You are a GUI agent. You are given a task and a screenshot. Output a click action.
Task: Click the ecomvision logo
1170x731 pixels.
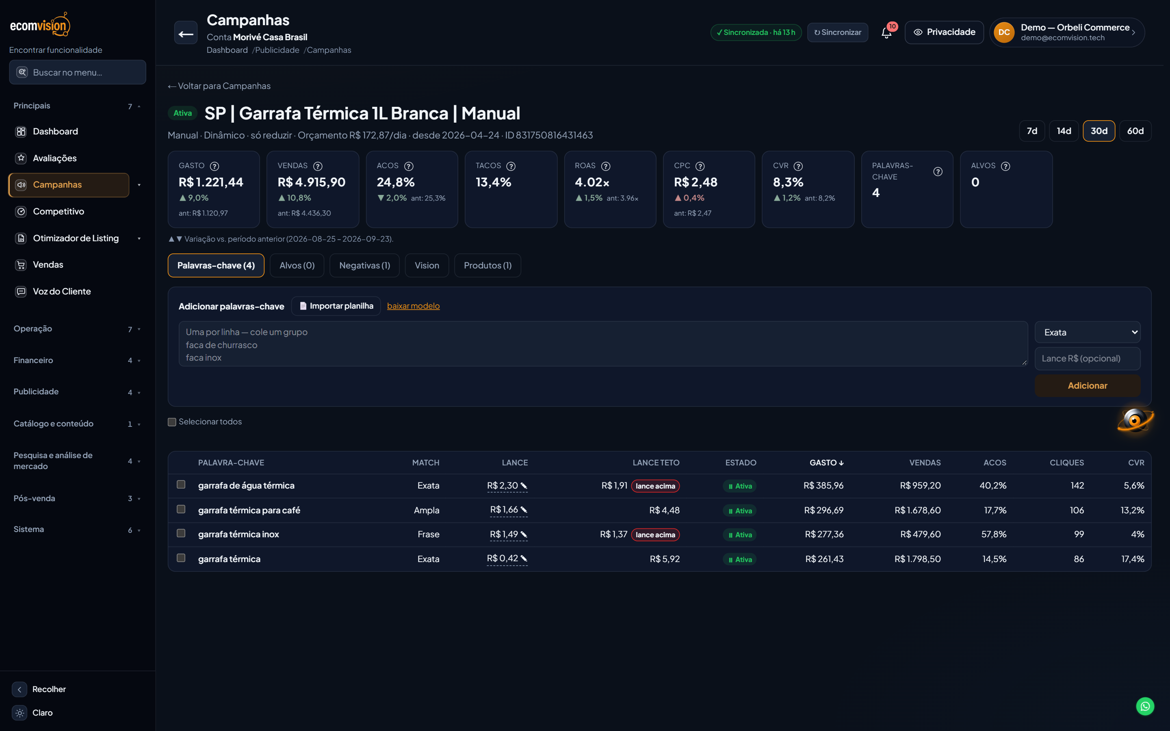coord(40,25)
